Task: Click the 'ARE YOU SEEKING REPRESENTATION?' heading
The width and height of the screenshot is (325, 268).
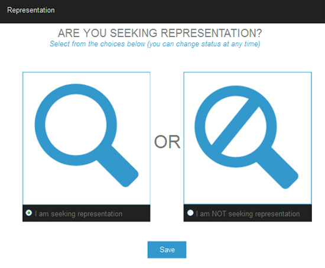Action: [x=160, y=33]
